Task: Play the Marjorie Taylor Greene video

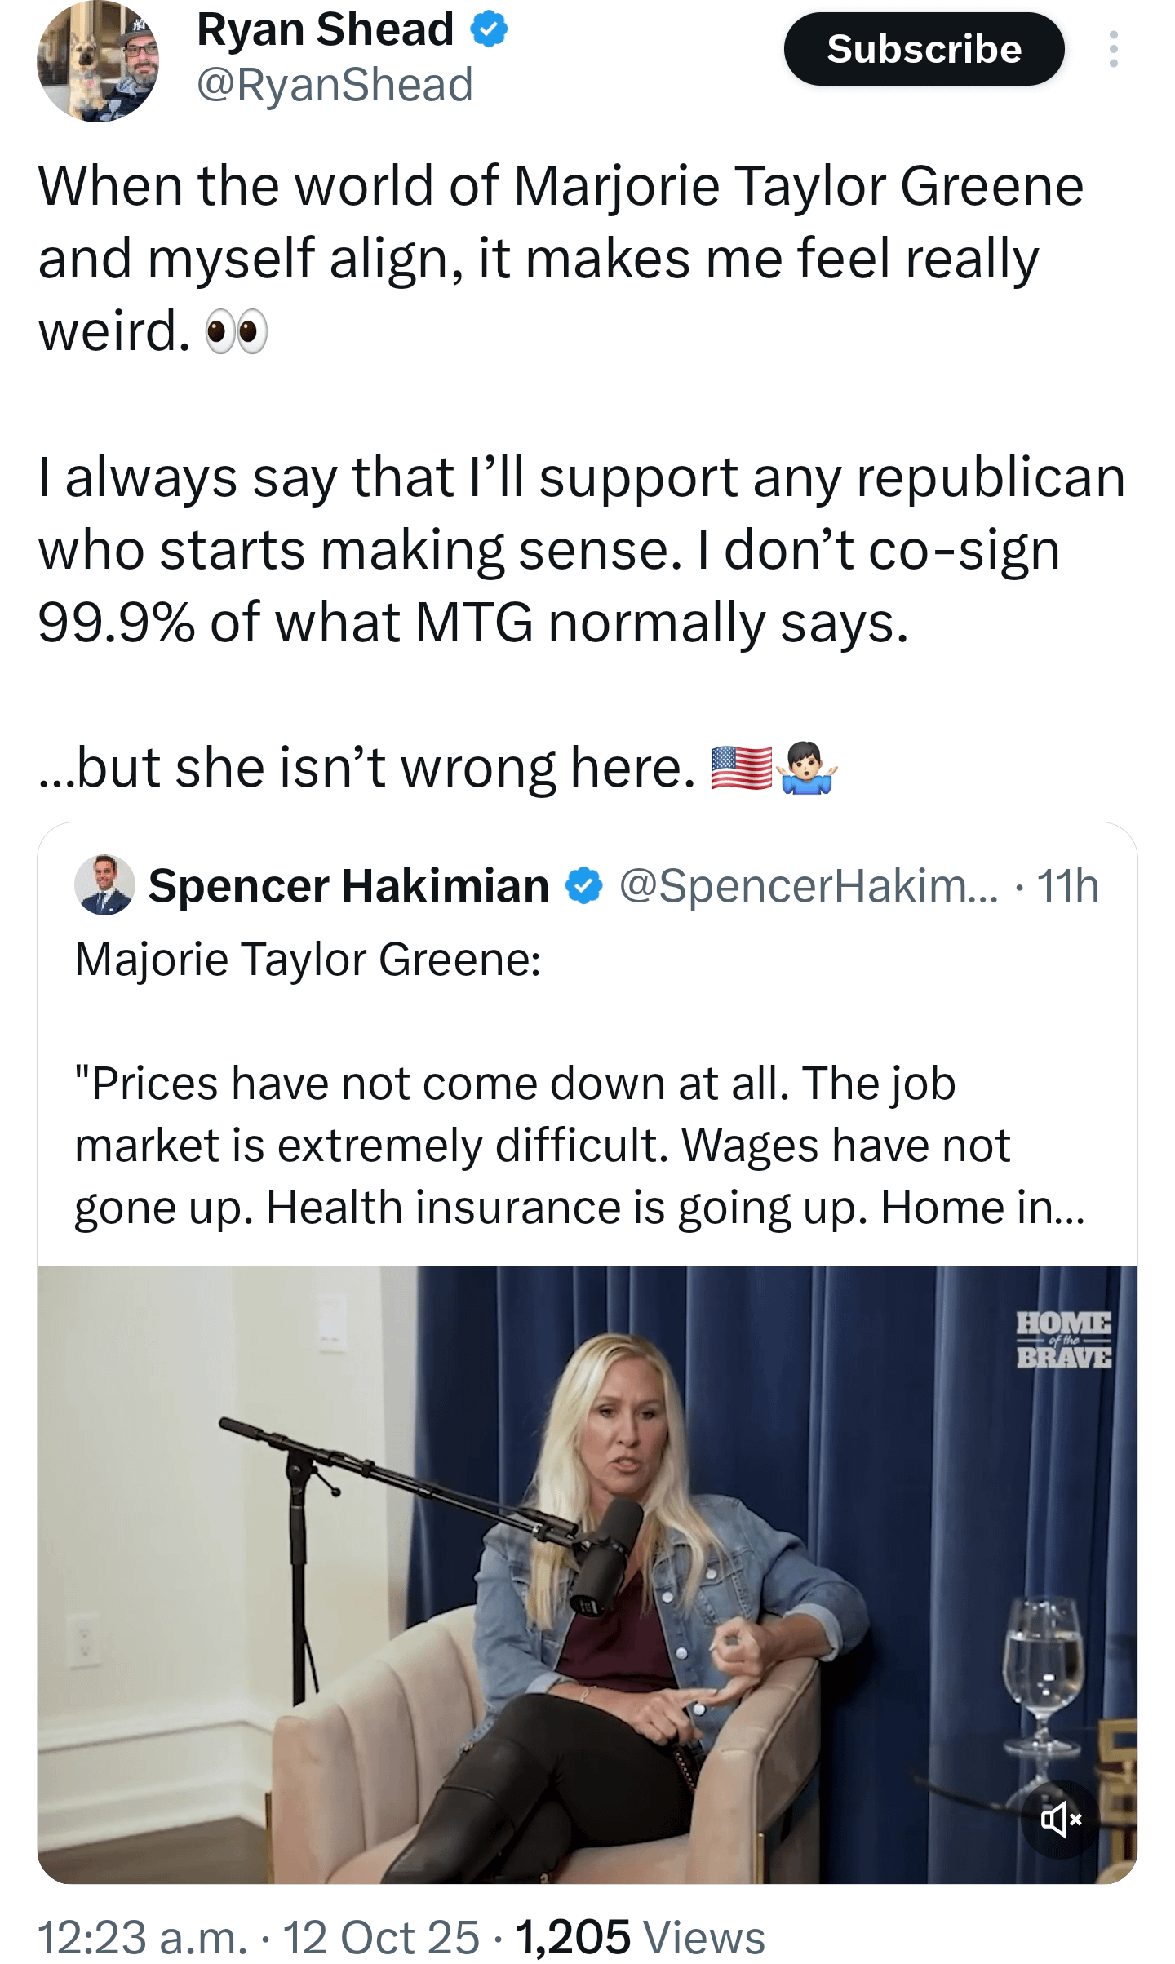Action: click(x=587, y=1575)
